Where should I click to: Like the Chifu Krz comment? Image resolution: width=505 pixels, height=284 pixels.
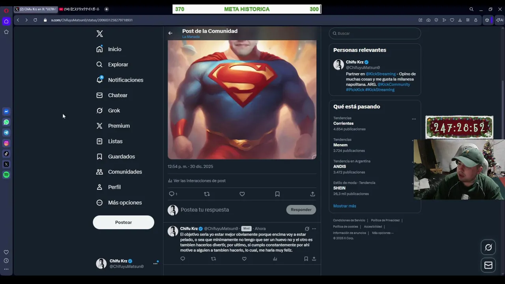pos(244,259)
